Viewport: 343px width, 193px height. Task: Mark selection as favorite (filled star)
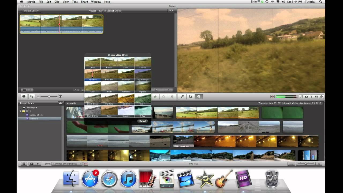click(x=155, y=96)
